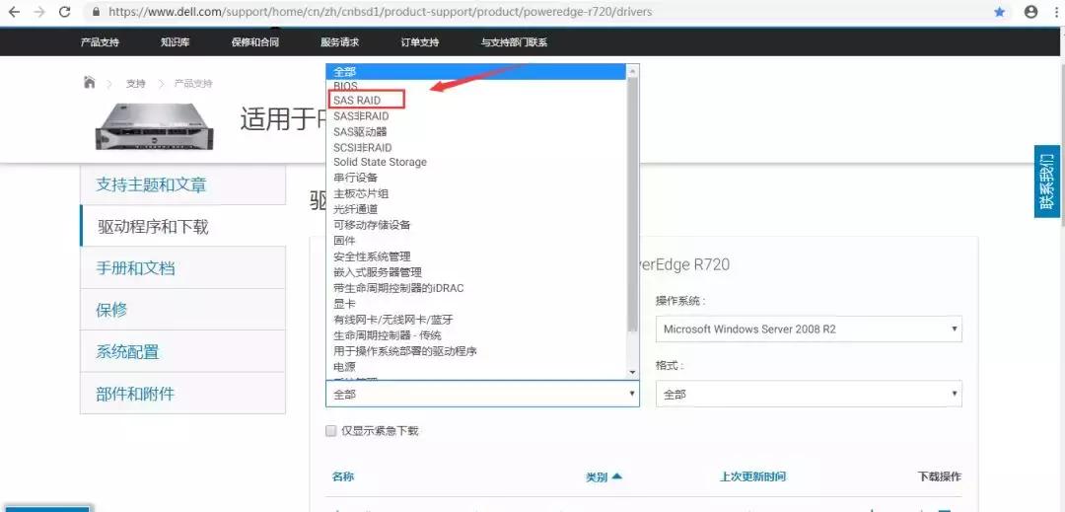Image resolution: width=1065 pixels, height=512 pixels.
Task: Select 电源 in the category list
Action: point(475,367)
